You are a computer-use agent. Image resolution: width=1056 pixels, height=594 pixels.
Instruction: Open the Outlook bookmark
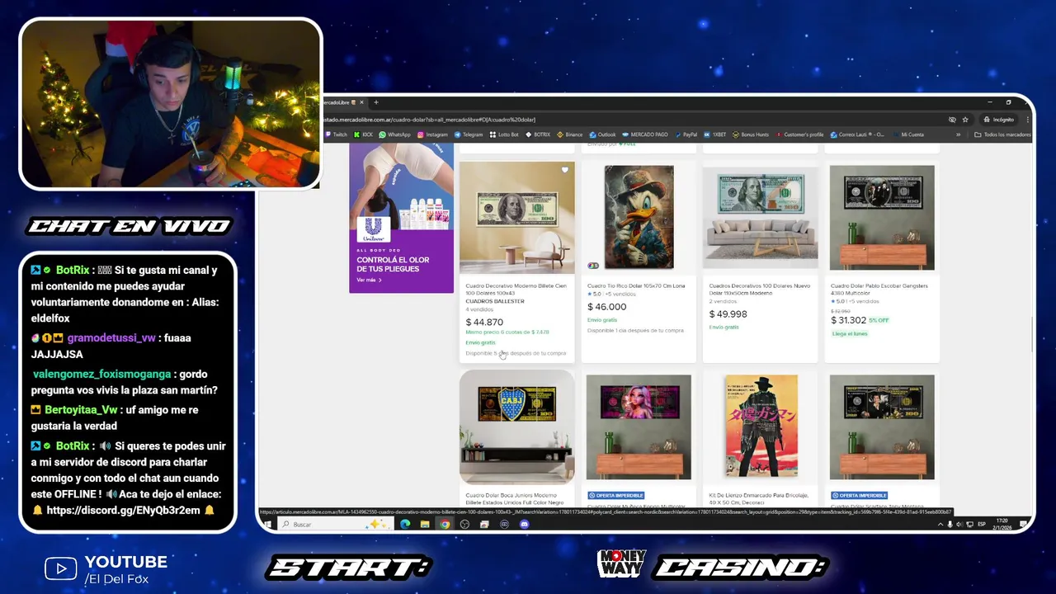(603, 134)
